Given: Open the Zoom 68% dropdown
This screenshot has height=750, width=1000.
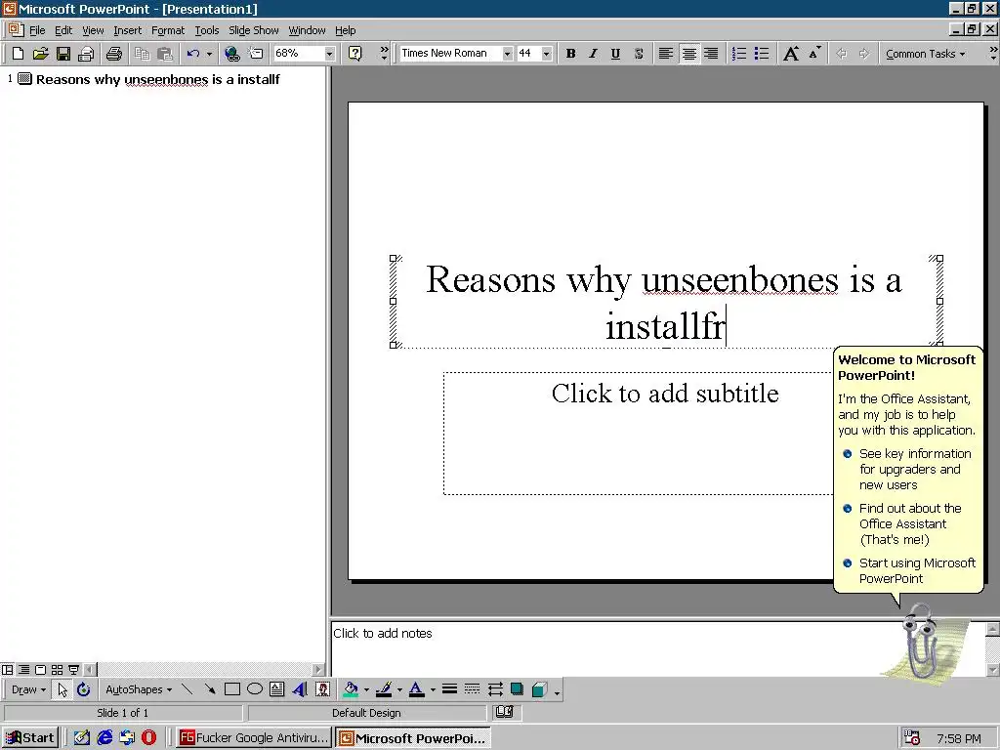Looking at the screenshot, I should click(329, 54).
